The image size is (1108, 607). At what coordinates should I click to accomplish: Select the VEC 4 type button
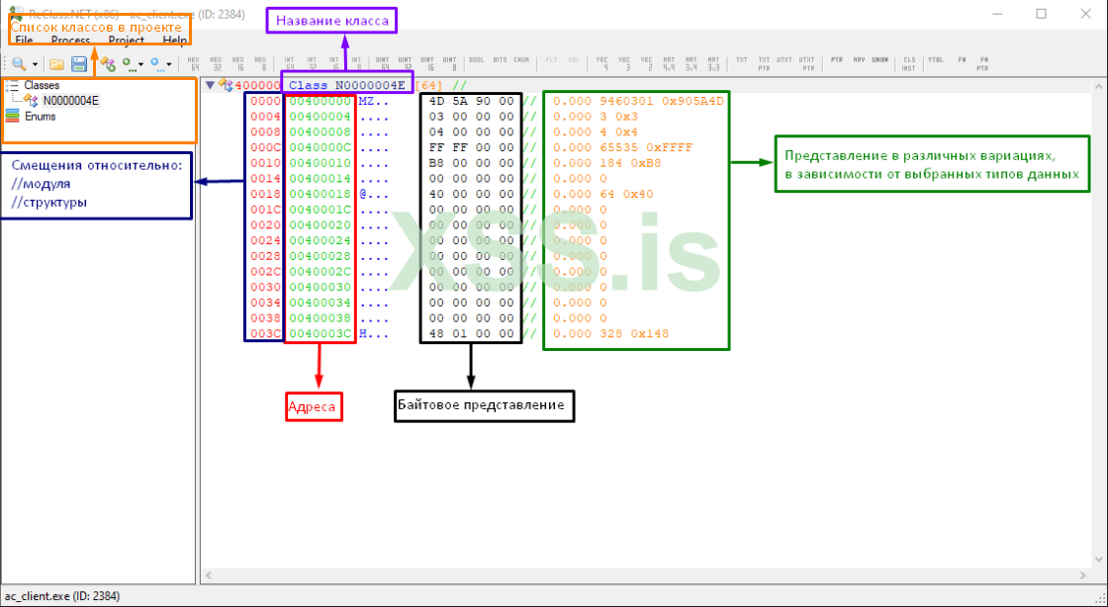(602, 64)
